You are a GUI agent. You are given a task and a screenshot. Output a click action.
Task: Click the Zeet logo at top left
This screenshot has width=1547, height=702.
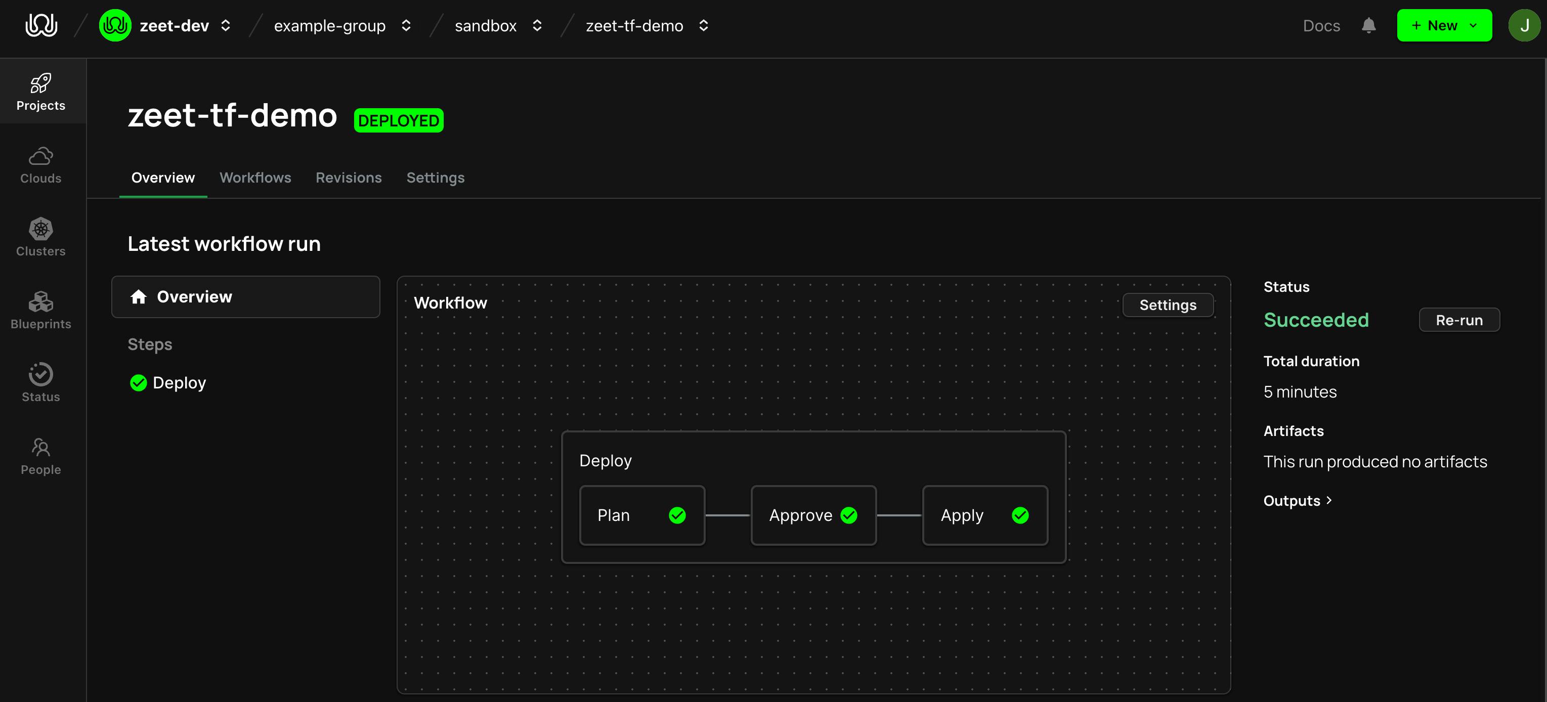[41, 25]
